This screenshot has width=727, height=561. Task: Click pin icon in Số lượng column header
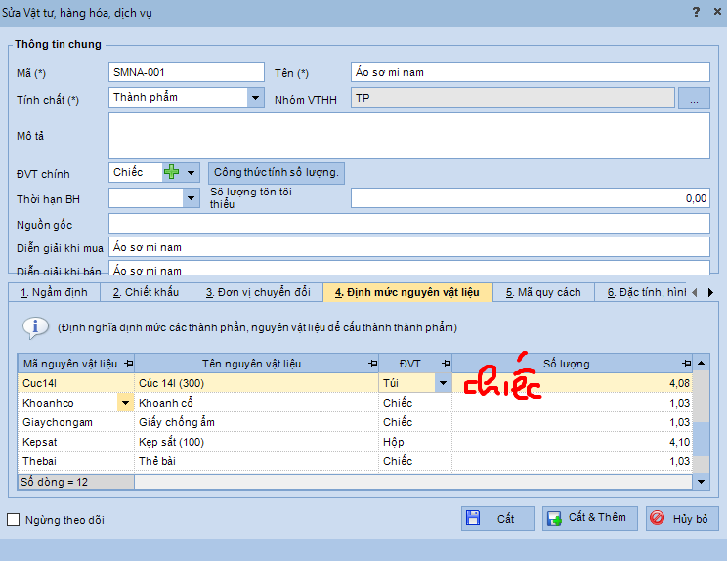click(686, 364)
